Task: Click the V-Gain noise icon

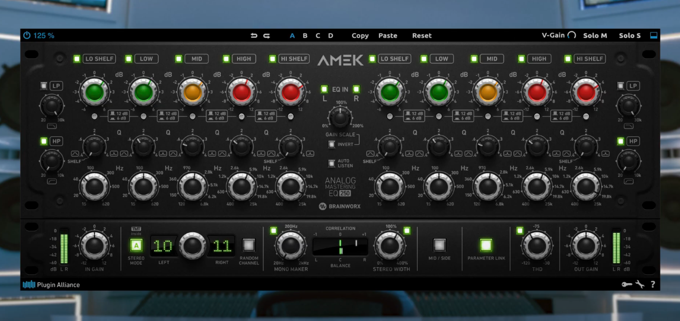Action: [x=572, y=35]
